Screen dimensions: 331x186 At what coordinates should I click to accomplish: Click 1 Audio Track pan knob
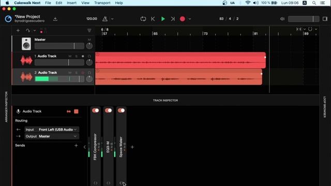click(89, 63)
